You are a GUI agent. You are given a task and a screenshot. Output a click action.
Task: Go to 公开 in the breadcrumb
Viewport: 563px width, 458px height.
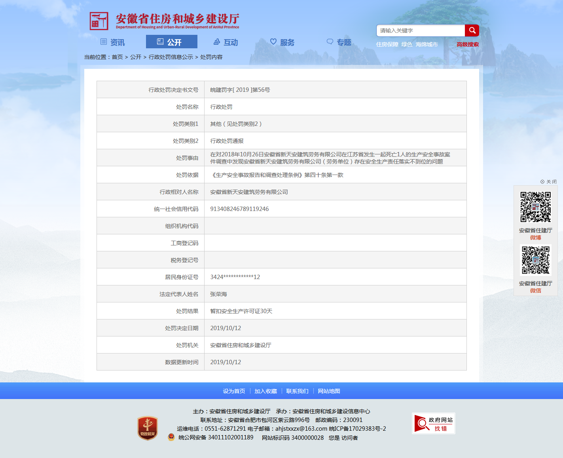click(136, 57)
